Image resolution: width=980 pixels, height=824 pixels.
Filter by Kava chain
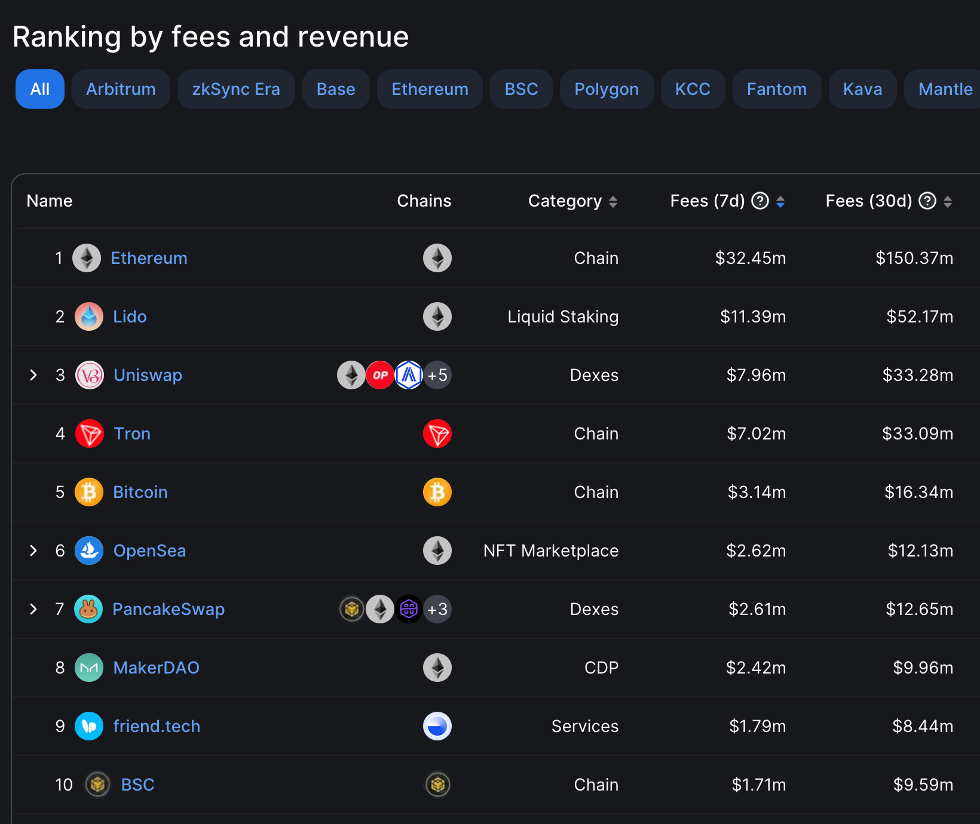coord(862,89)
